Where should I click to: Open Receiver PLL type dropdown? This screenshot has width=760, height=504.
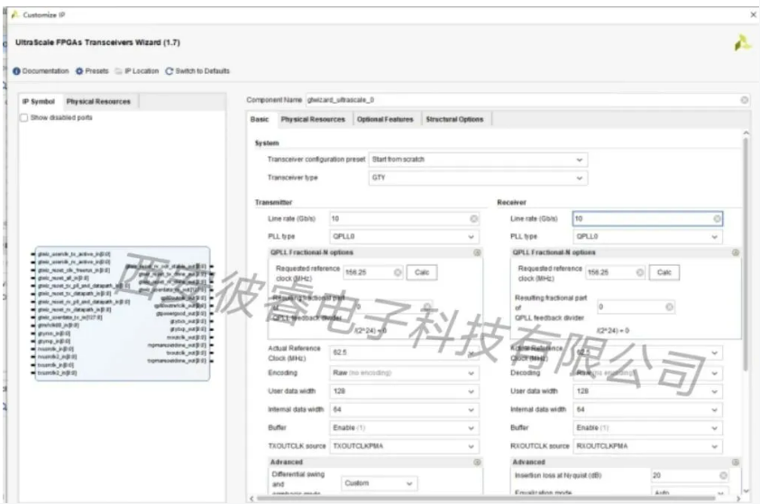coord(647,236)
